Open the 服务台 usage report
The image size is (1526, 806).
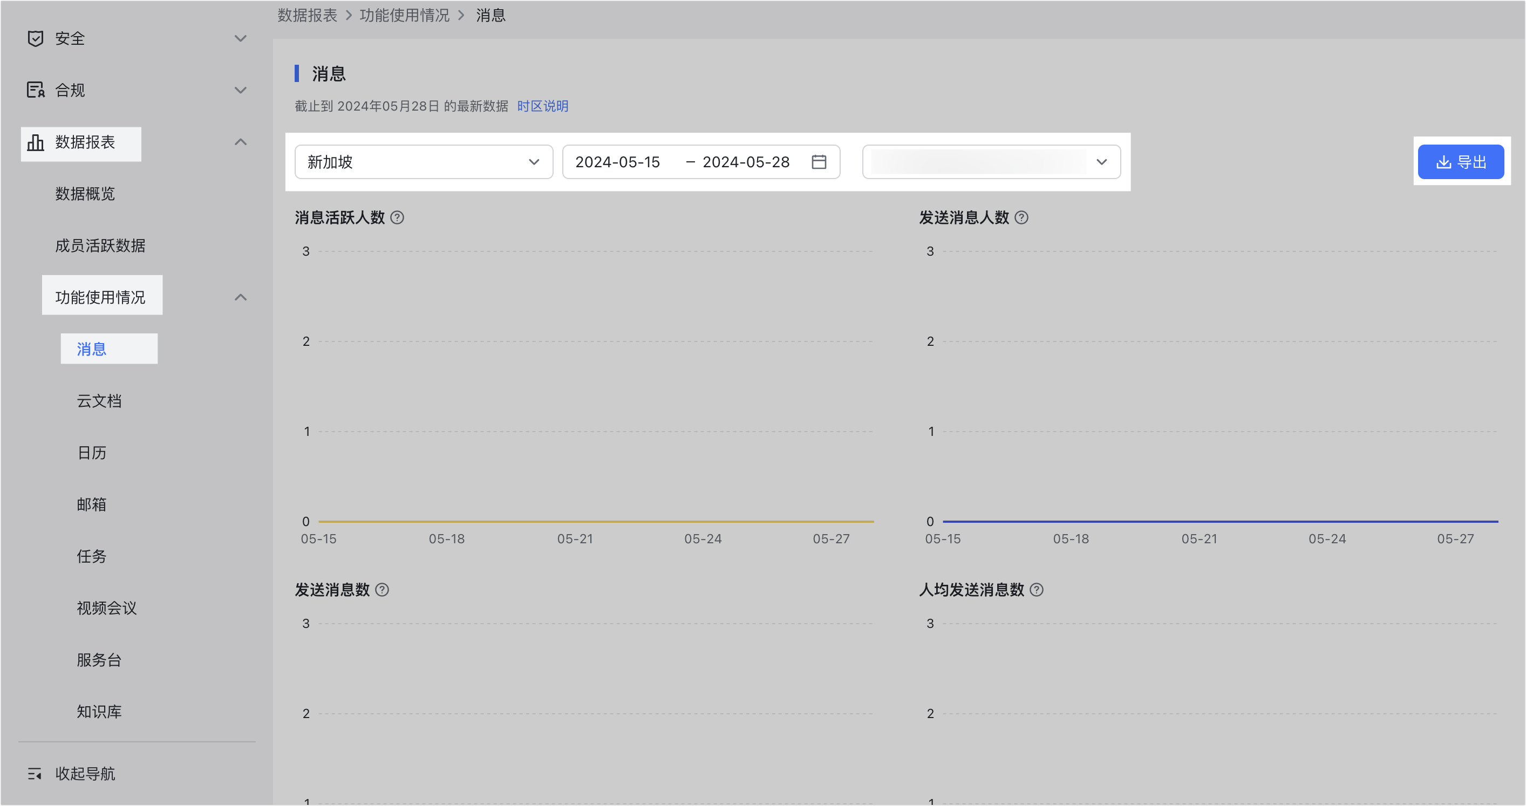tap(99, 660)
